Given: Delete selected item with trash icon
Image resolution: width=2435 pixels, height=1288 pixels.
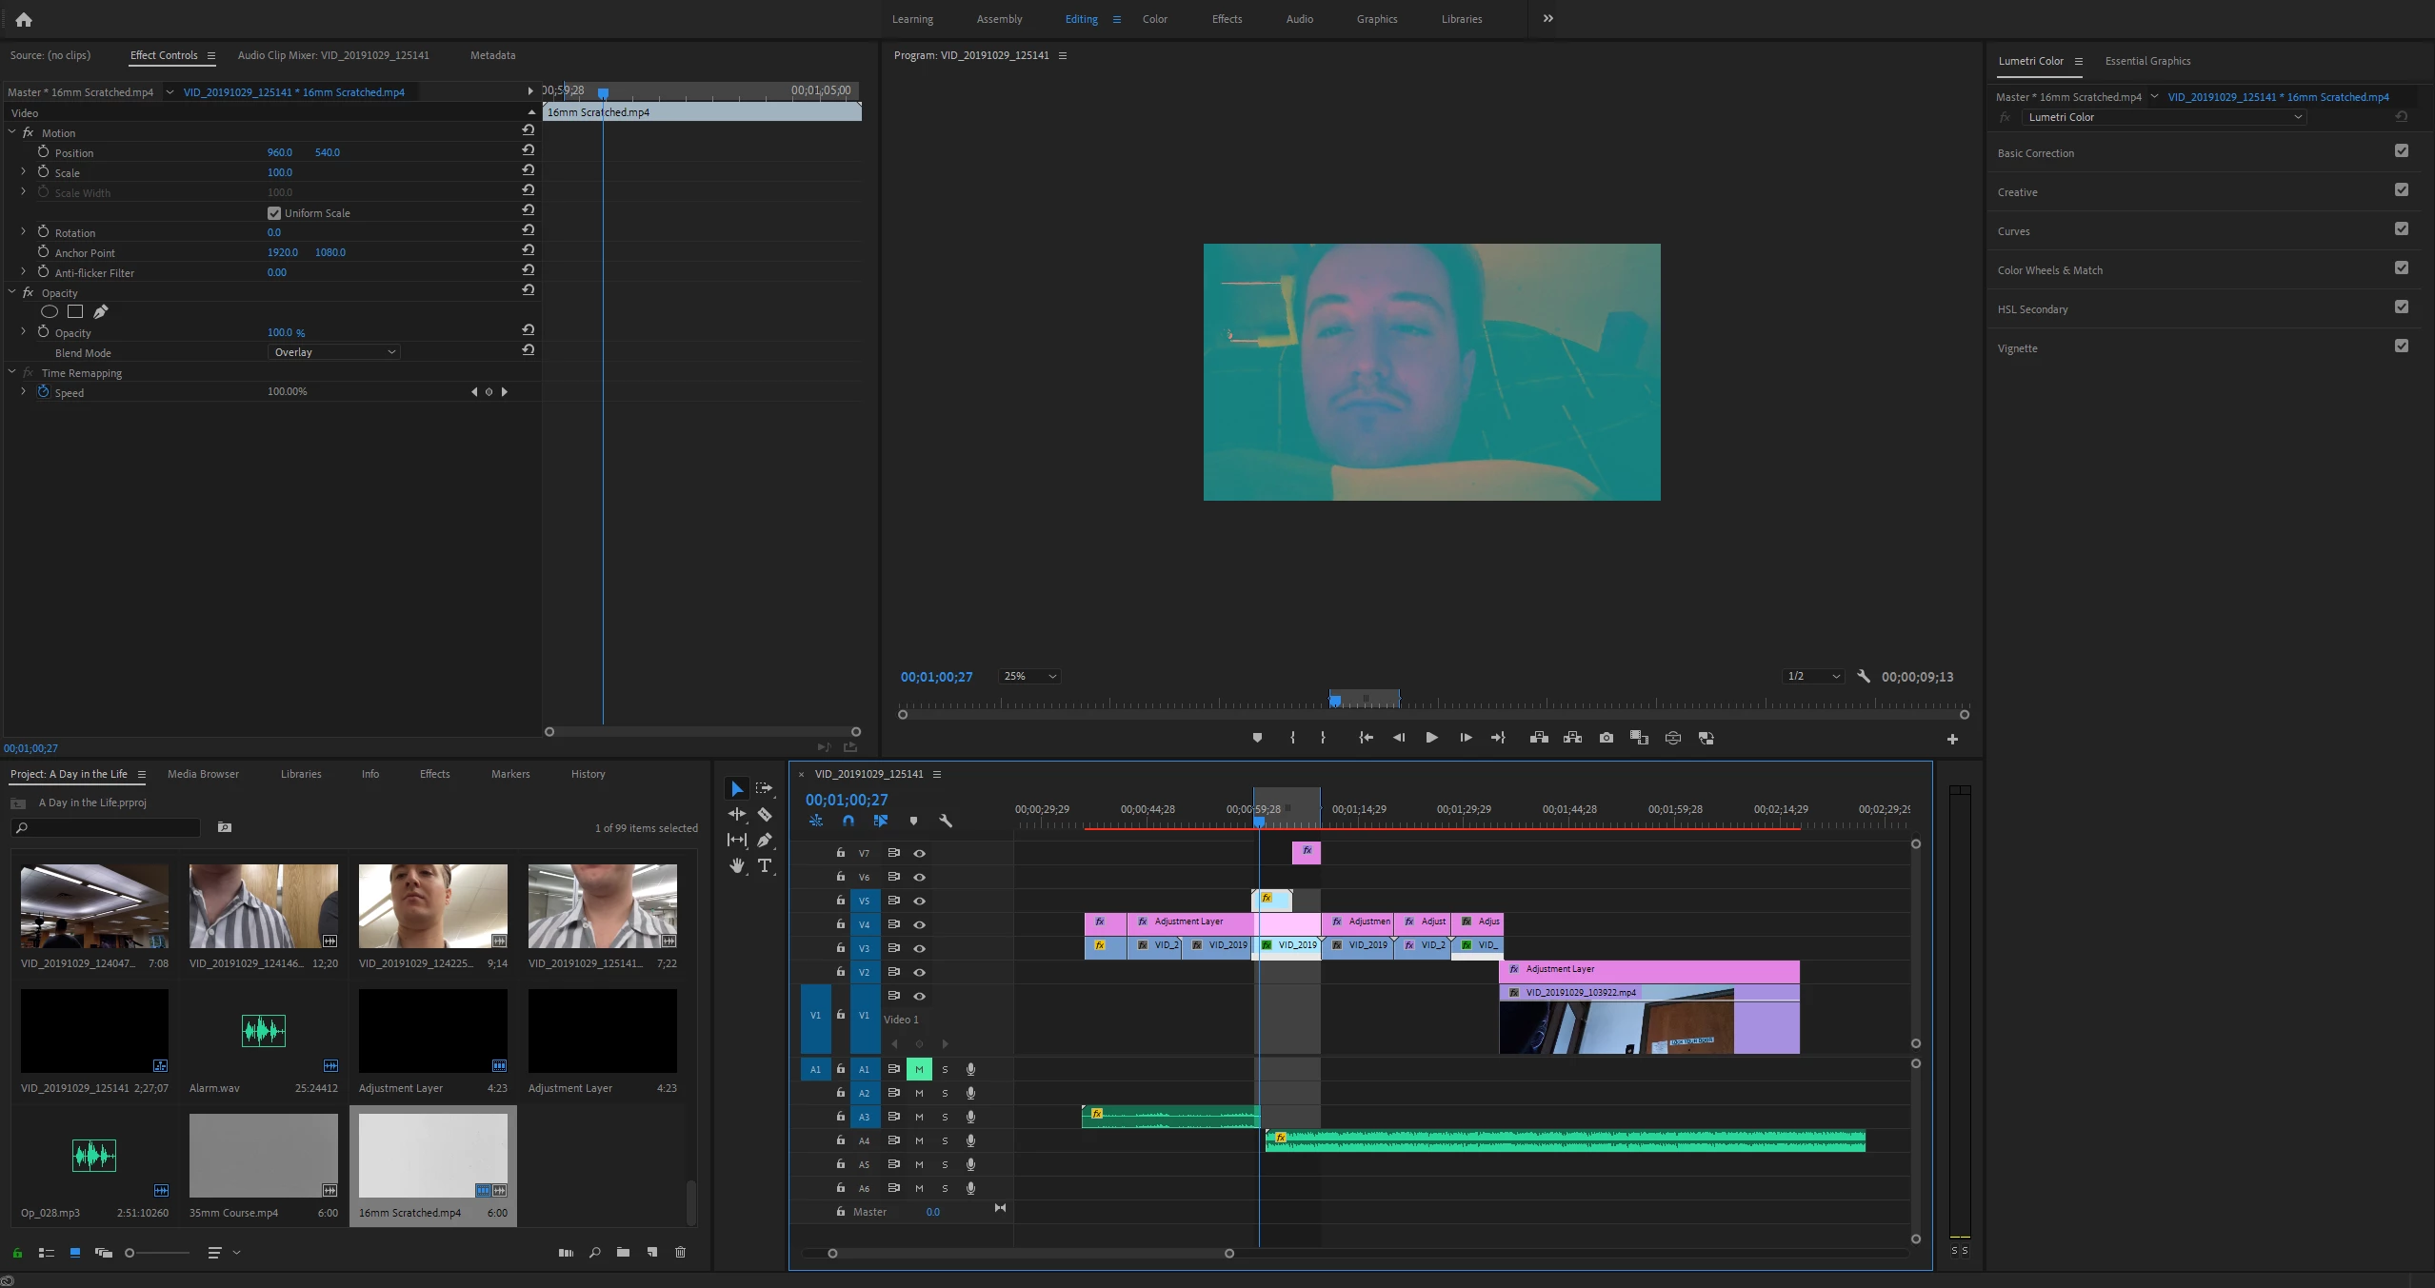Looking at the screenshot, I should coord(680,1252).
